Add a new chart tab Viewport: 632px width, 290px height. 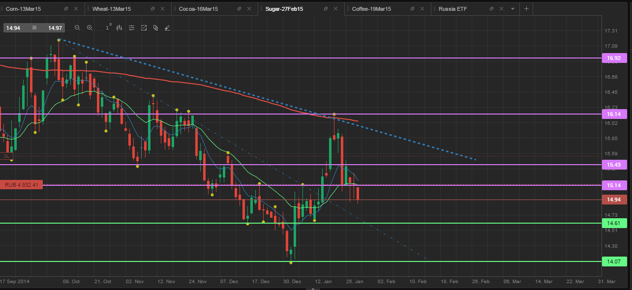coord(526,9)
